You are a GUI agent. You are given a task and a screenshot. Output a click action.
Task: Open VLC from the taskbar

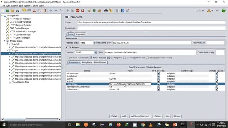(151, 125)
